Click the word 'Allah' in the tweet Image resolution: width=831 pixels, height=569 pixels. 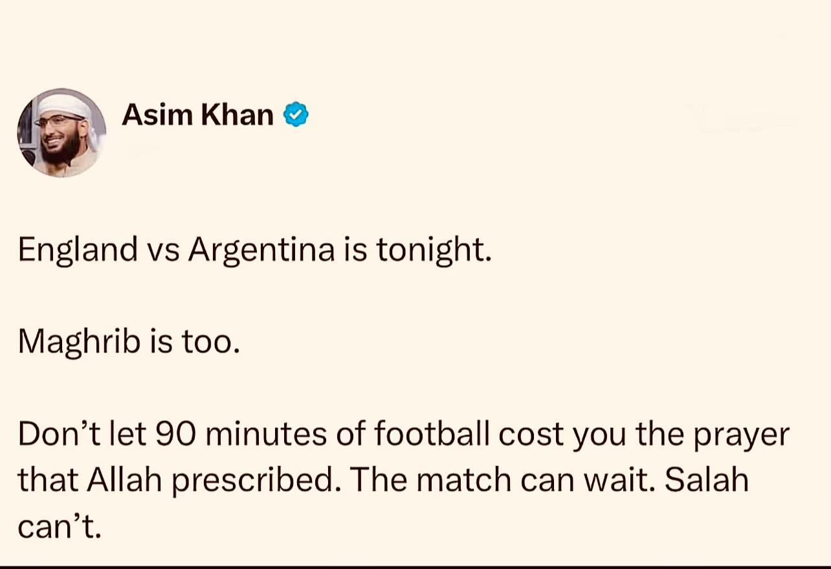126,480
